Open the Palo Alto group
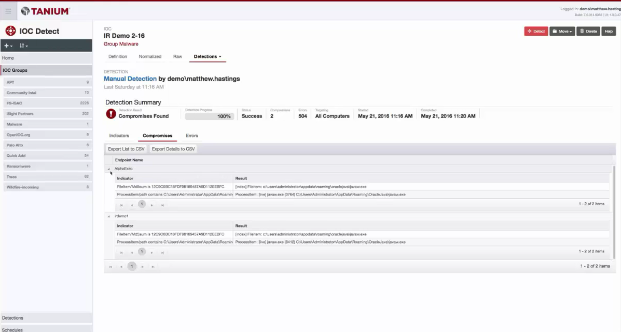The height and width of the screenshot is (332, 621). click(x=48, y=145)
